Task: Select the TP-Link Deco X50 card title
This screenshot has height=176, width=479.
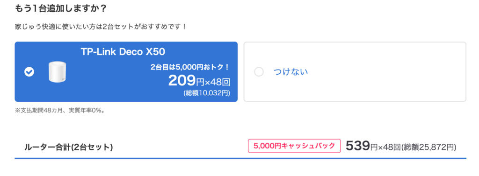Action: (123, 52)
